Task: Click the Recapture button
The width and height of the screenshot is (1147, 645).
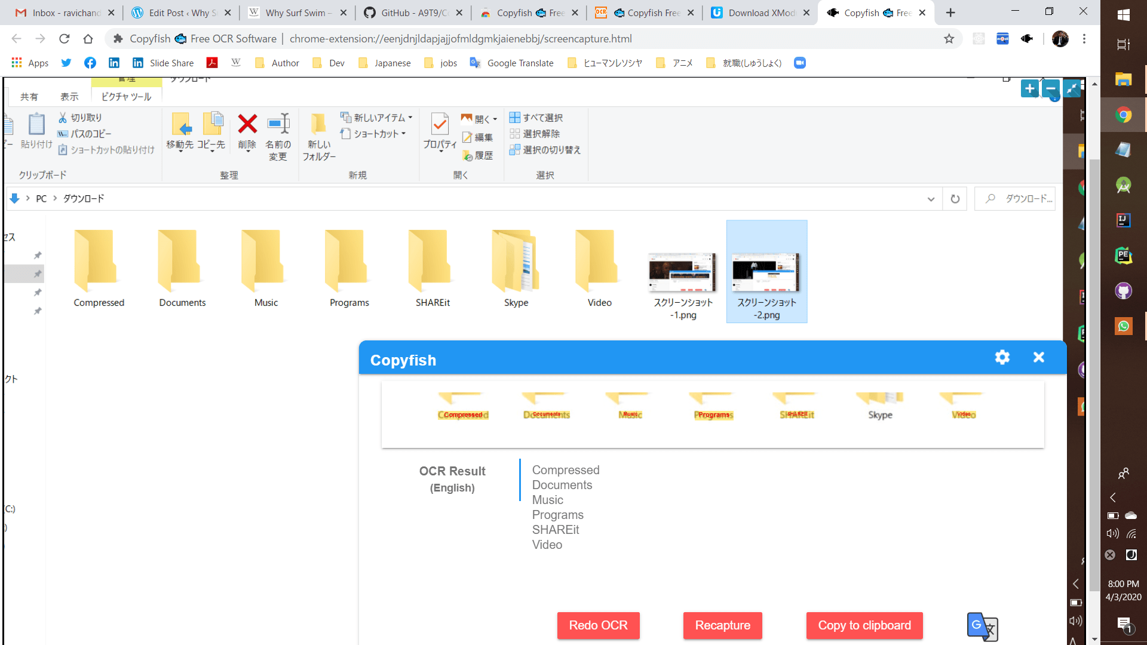Action: point(722,625)
